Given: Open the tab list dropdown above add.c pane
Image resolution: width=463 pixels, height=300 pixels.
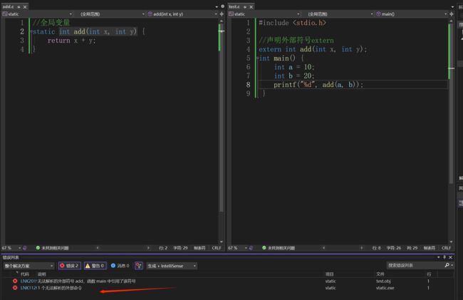Looking at the screenshot, I should point(217,6).
